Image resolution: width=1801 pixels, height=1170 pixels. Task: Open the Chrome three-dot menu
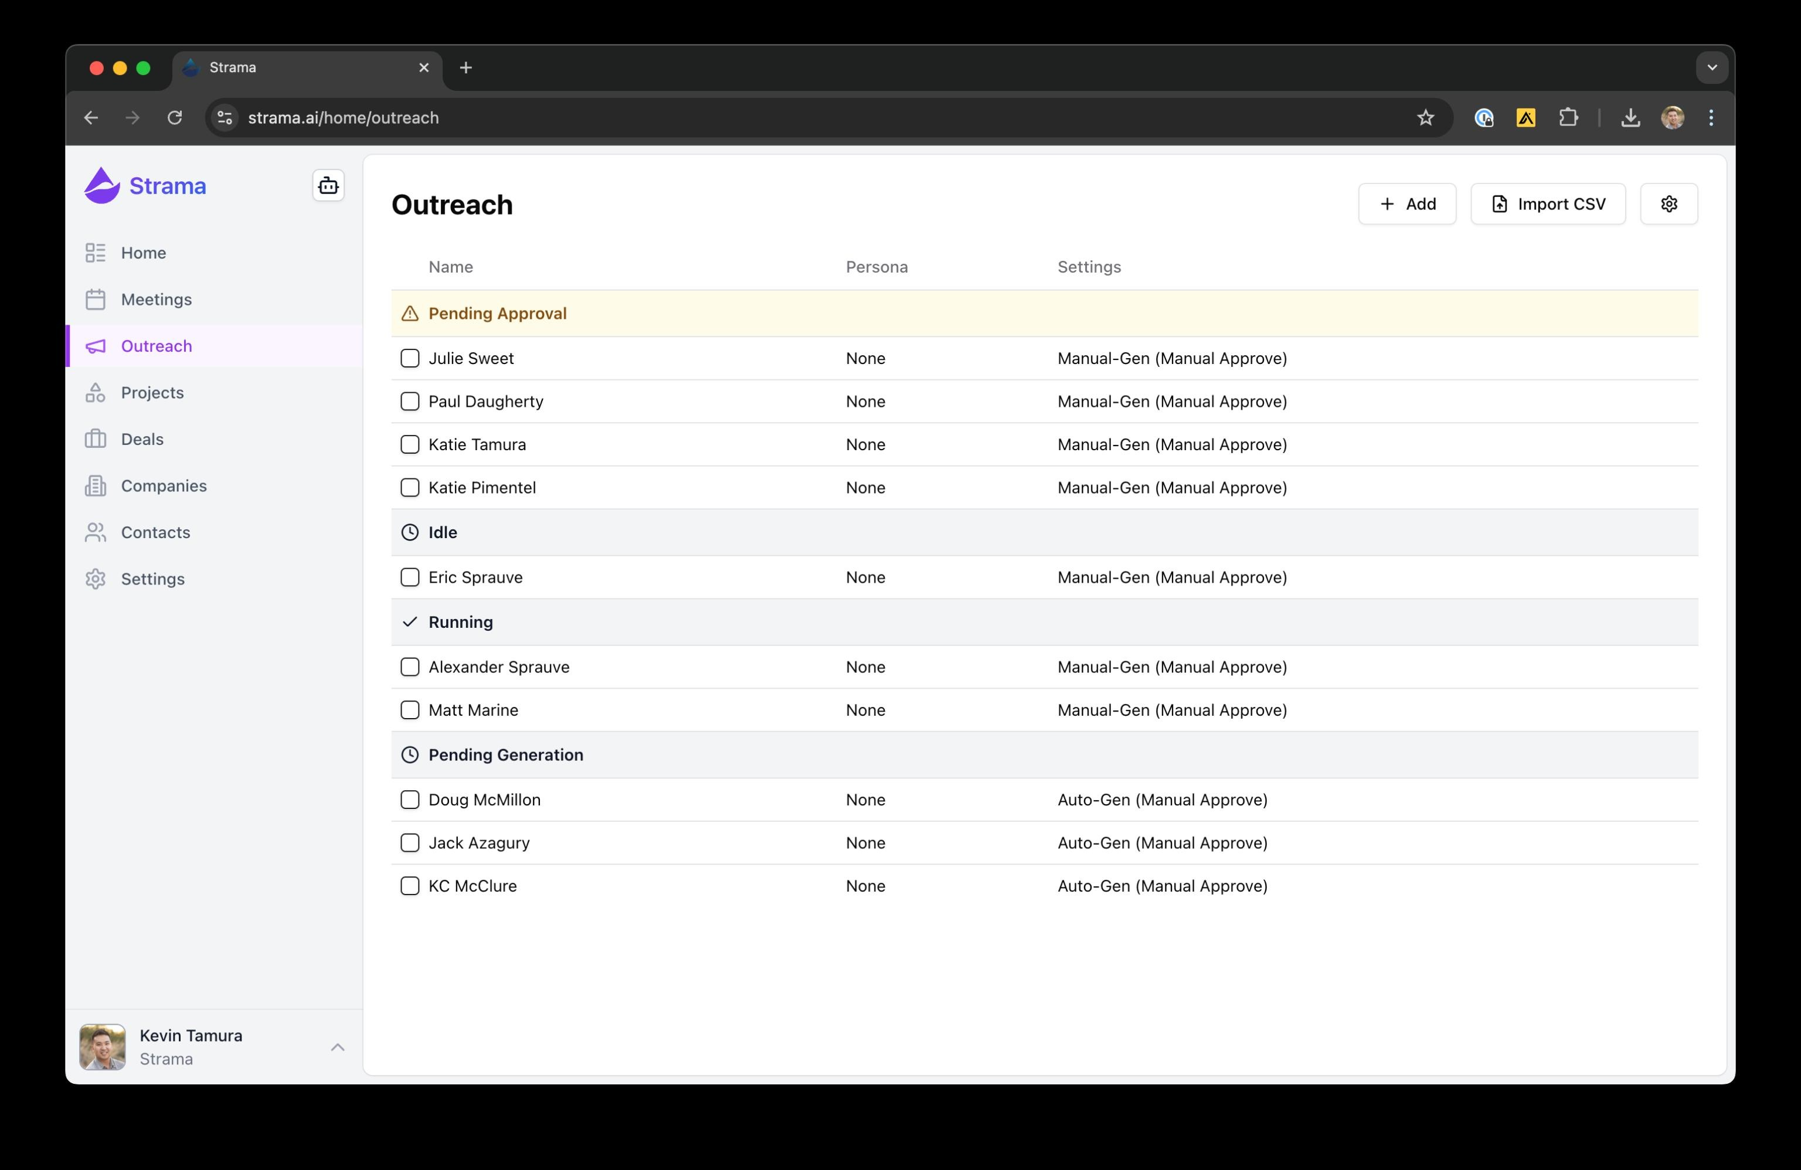point(1711,117)
